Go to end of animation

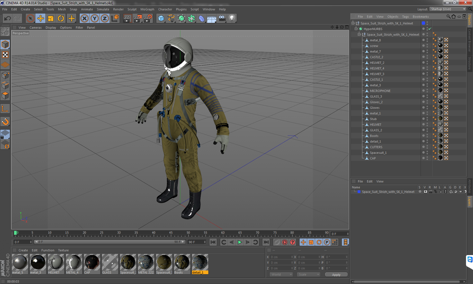[x=266, y=242]
